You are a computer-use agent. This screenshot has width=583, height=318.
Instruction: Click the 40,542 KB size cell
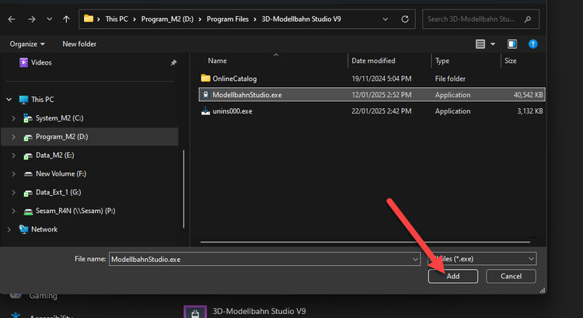click(x=528, y=95)
